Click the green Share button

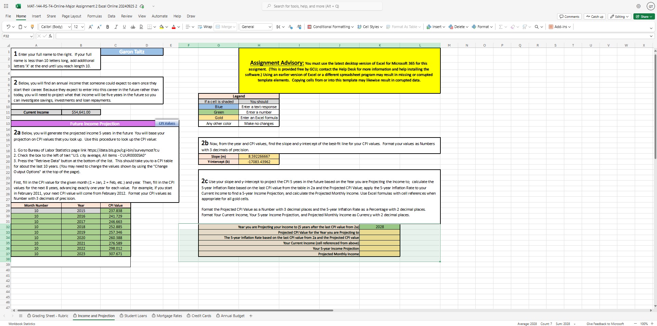click(x=644, y=16)
